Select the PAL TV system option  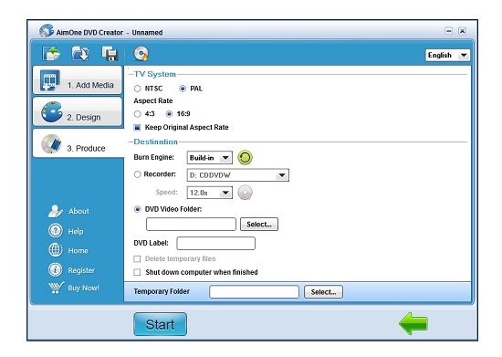(183, 89)
